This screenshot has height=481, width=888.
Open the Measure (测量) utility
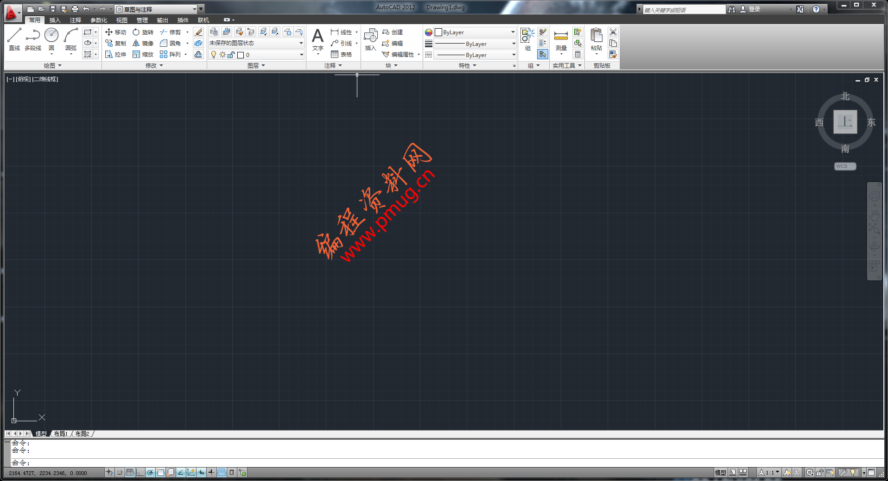coord(561,40)
